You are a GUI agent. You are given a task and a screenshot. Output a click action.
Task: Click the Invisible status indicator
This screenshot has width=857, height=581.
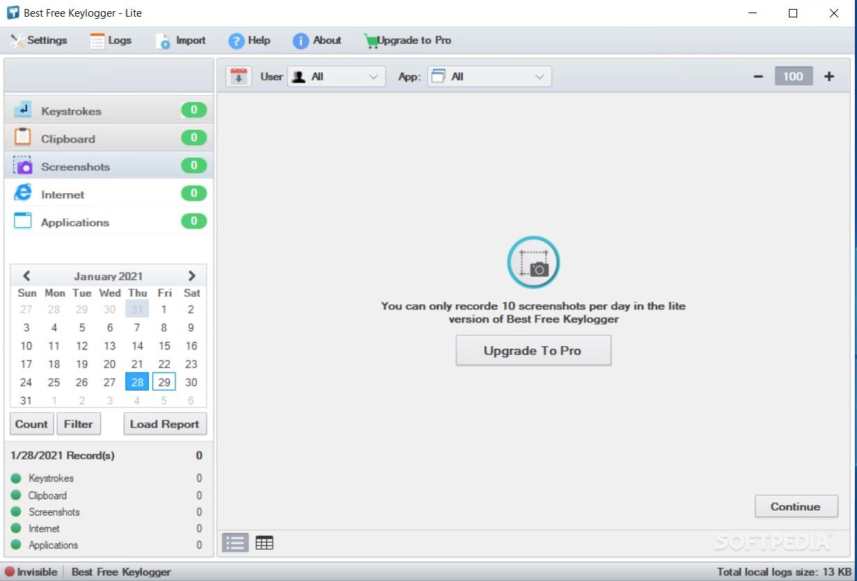pyautogui.click(x=31, y=572)
